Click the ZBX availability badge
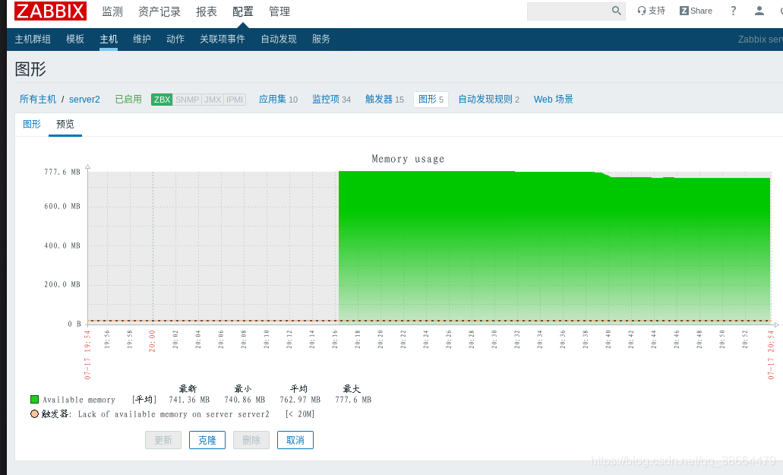Screen dimensions: 783x475 tap(162, 100)
